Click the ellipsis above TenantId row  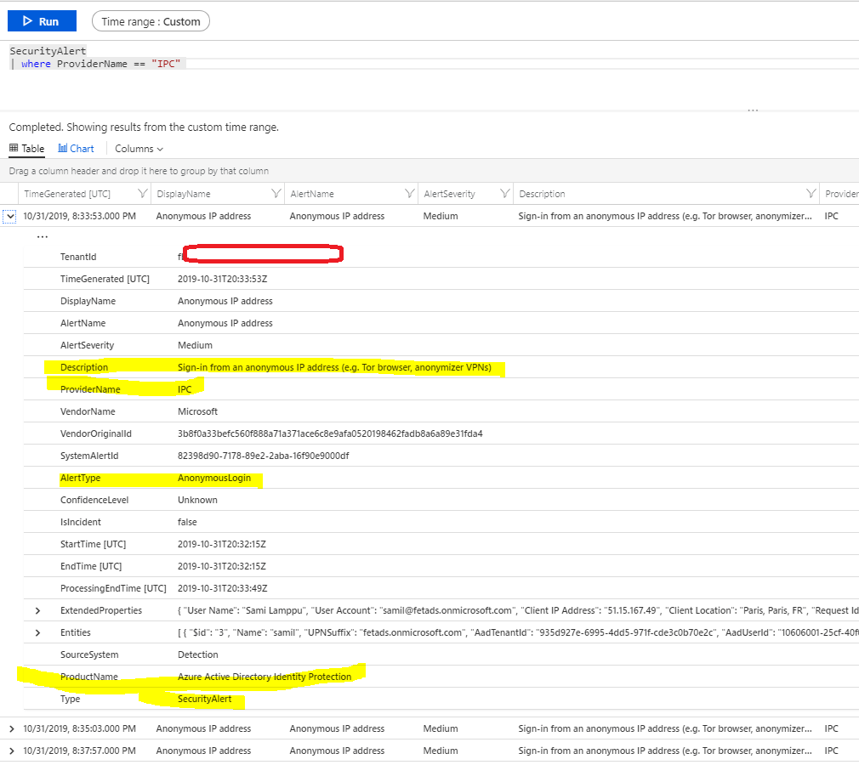[x=43, y=236]
